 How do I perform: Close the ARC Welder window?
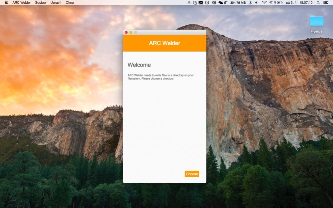coord(126,32)
